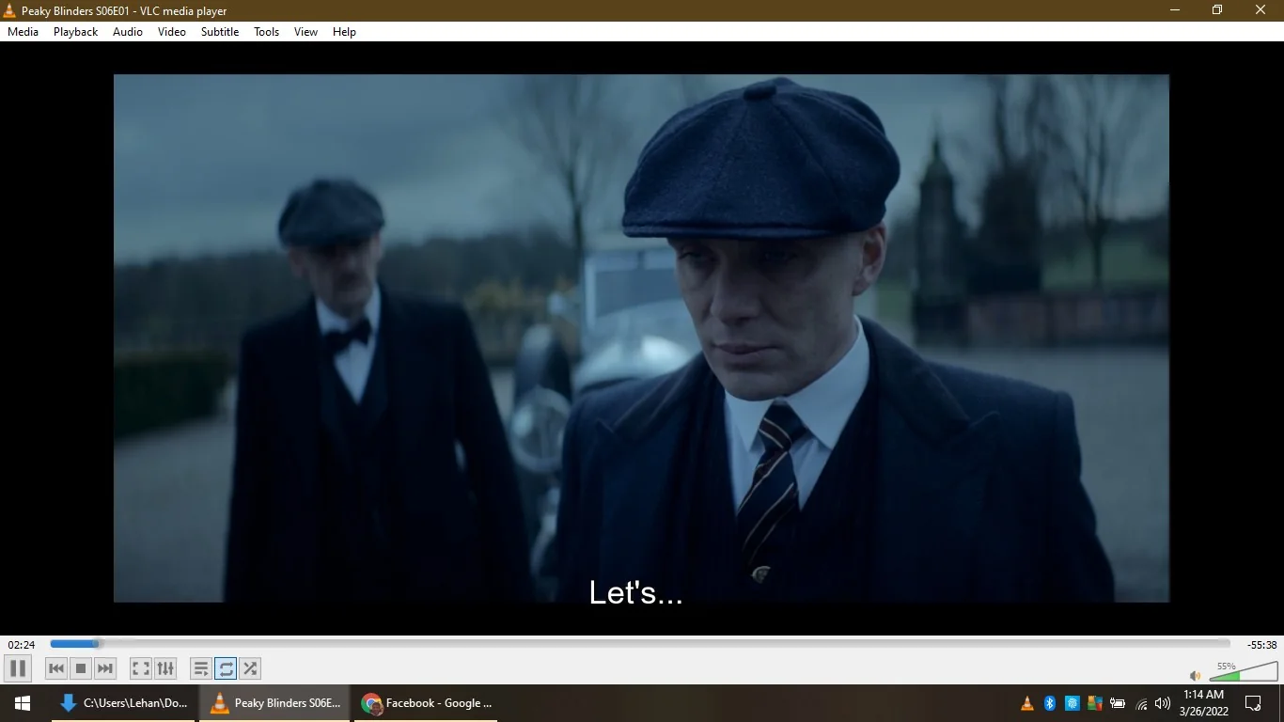Click the VLC cone icon in the system tray
Viewport: 1284px width, 722px height.
point(1027,703)
